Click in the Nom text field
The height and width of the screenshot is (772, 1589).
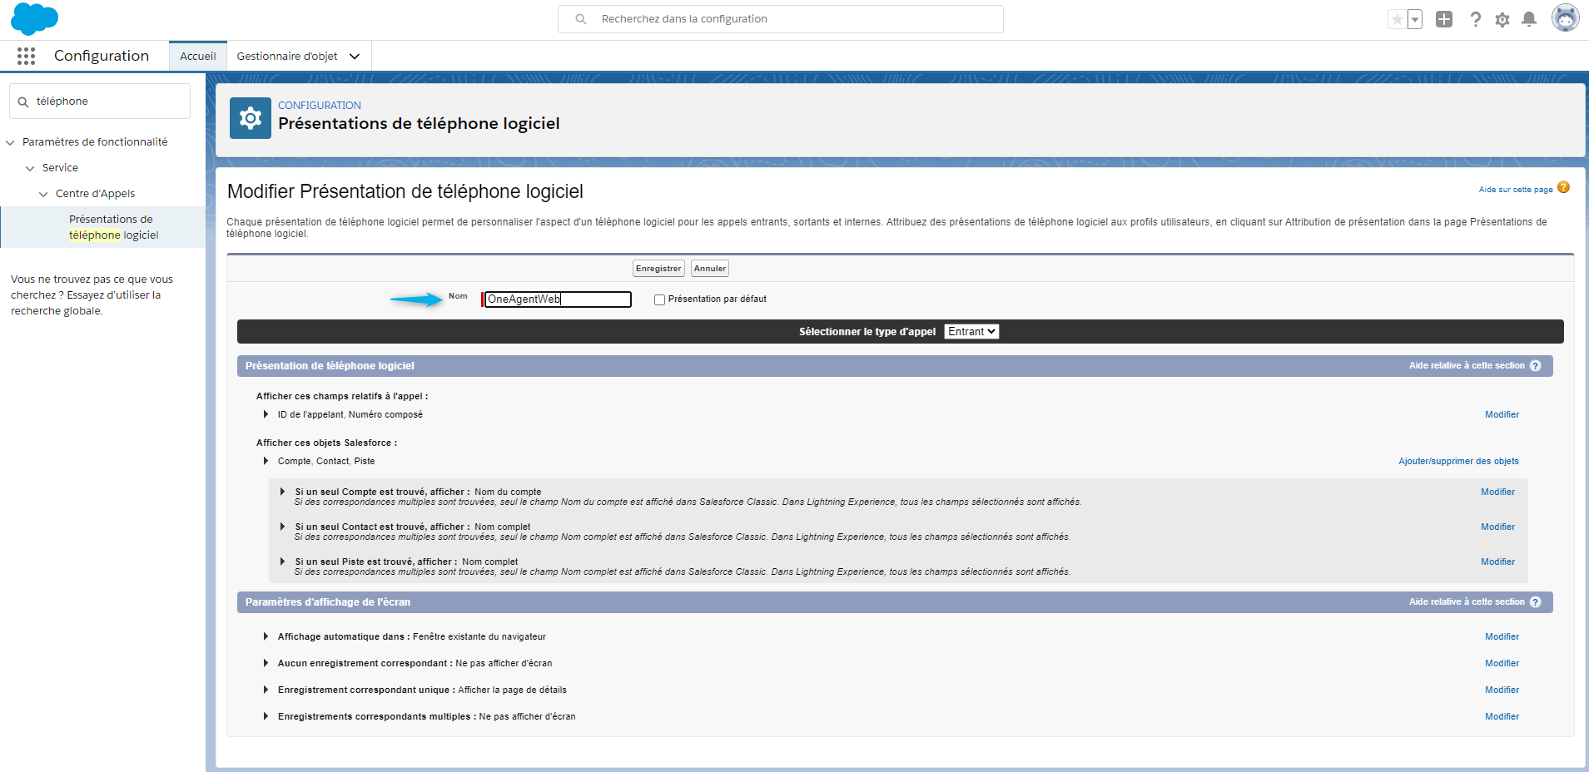(x=557, y=299)
